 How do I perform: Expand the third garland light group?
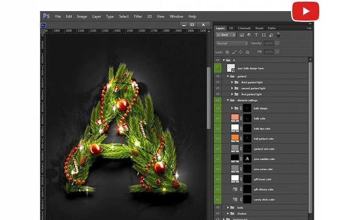point(232,82)
